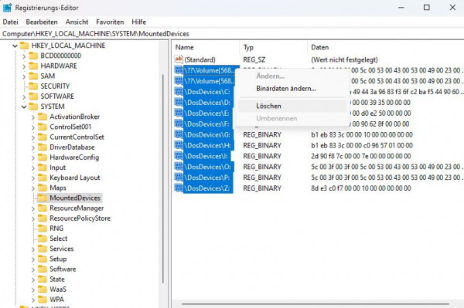Open the Datei menu
This screenshot has height=308, width=464.
10,22
